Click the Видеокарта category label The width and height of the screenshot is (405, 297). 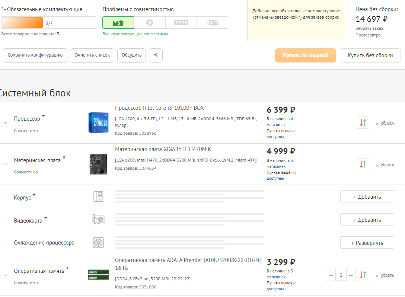point(28,221)
